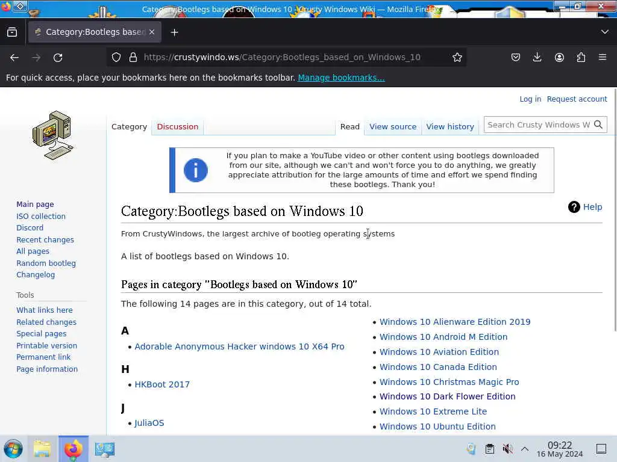Reload the current page
Screen dimensions: 617x462
[58, 57]
